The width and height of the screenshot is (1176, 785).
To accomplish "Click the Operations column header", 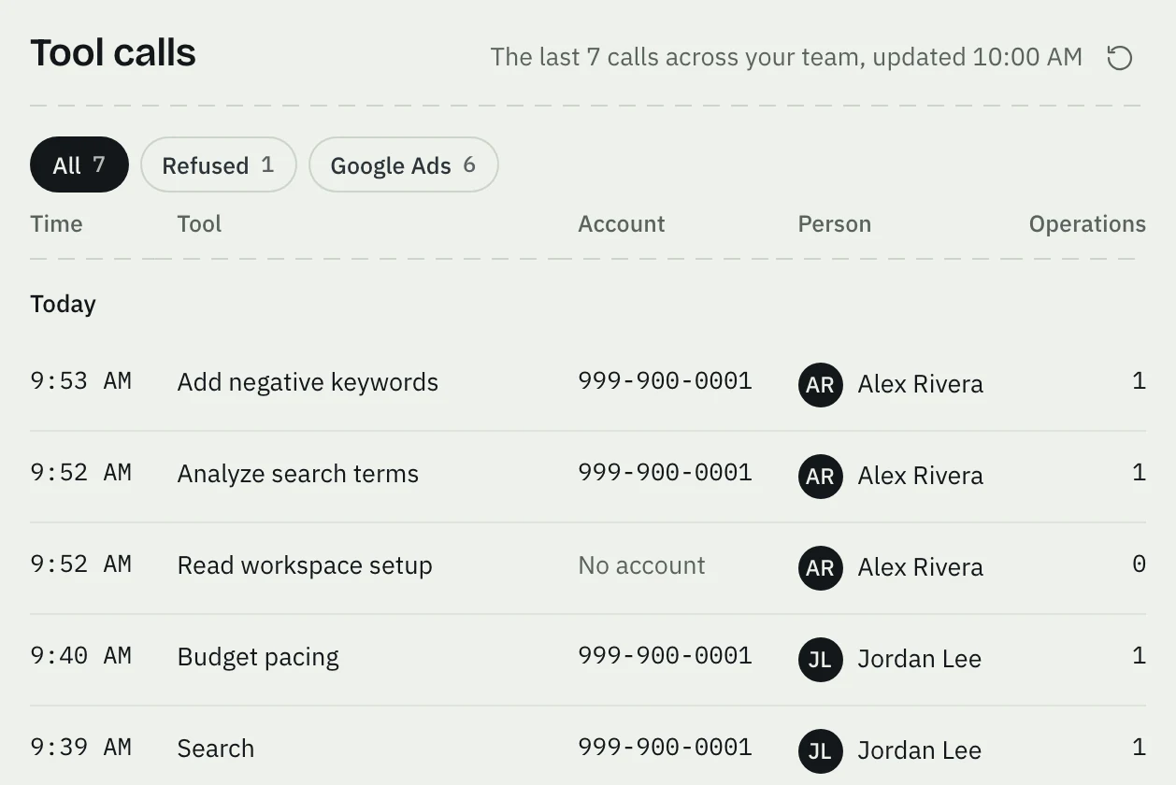I will click(x=1087, y=224).
